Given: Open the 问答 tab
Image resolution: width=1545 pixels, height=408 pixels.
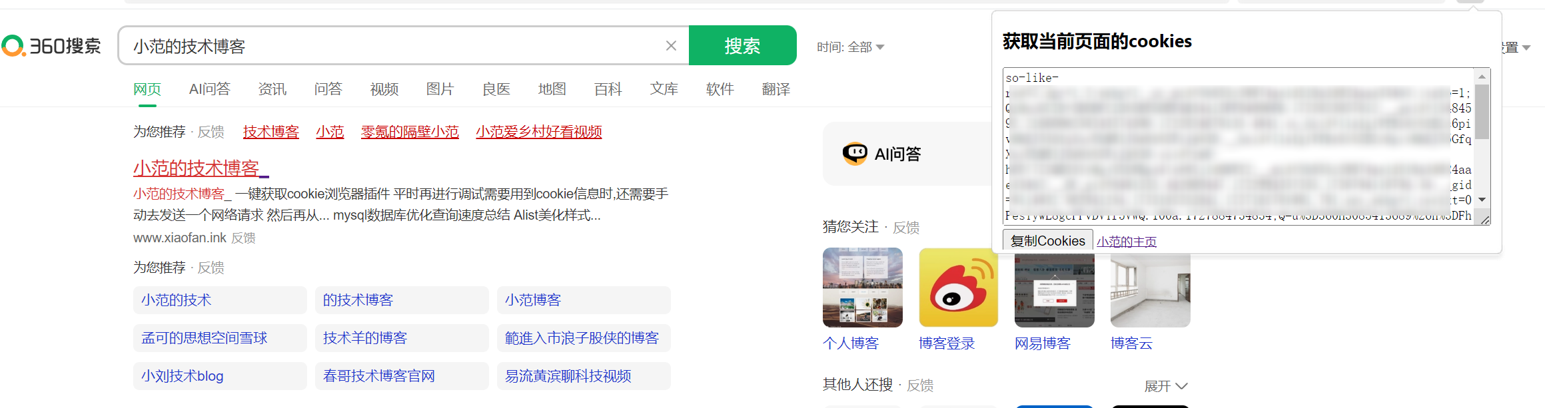Looking at the screenshot, I should pos(328,89).
